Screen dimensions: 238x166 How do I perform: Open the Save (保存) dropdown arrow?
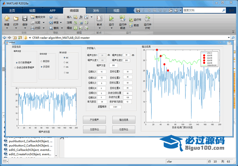[x=25, y=28]
